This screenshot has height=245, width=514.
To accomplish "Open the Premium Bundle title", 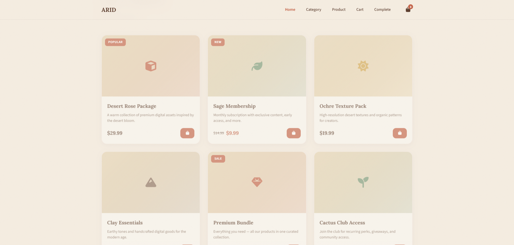I will click(233, 223).
